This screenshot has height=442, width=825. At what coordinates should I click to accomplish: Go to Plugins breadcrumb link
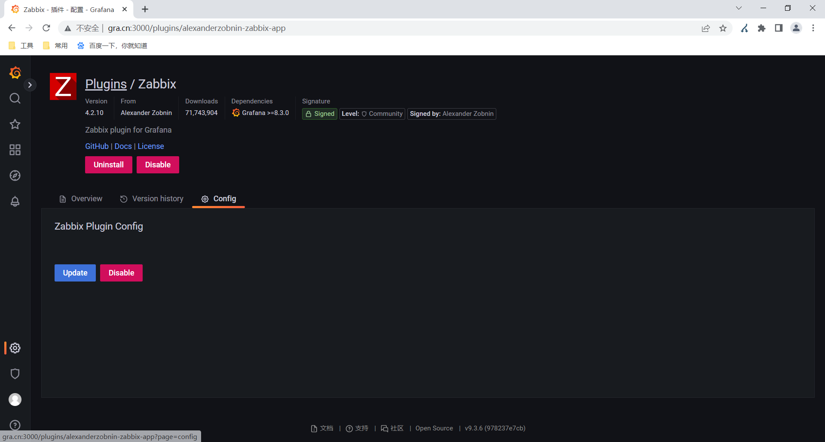coord(106,84)
